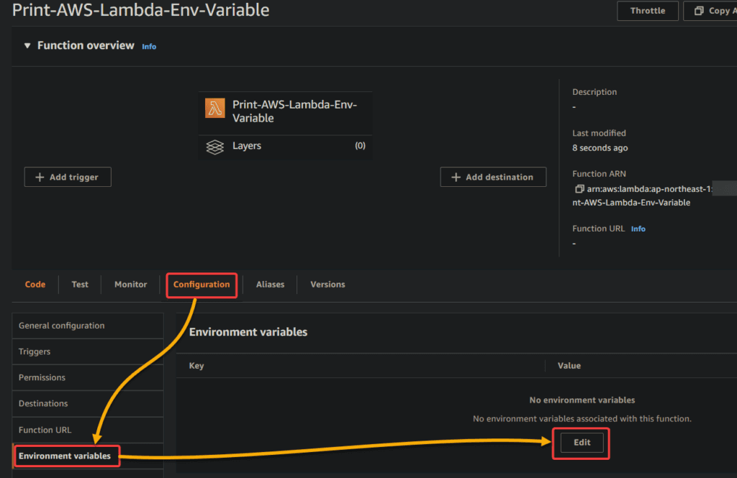Click the Throttle button
This screenshot has width=737, height=478.
tap(647, 11)
